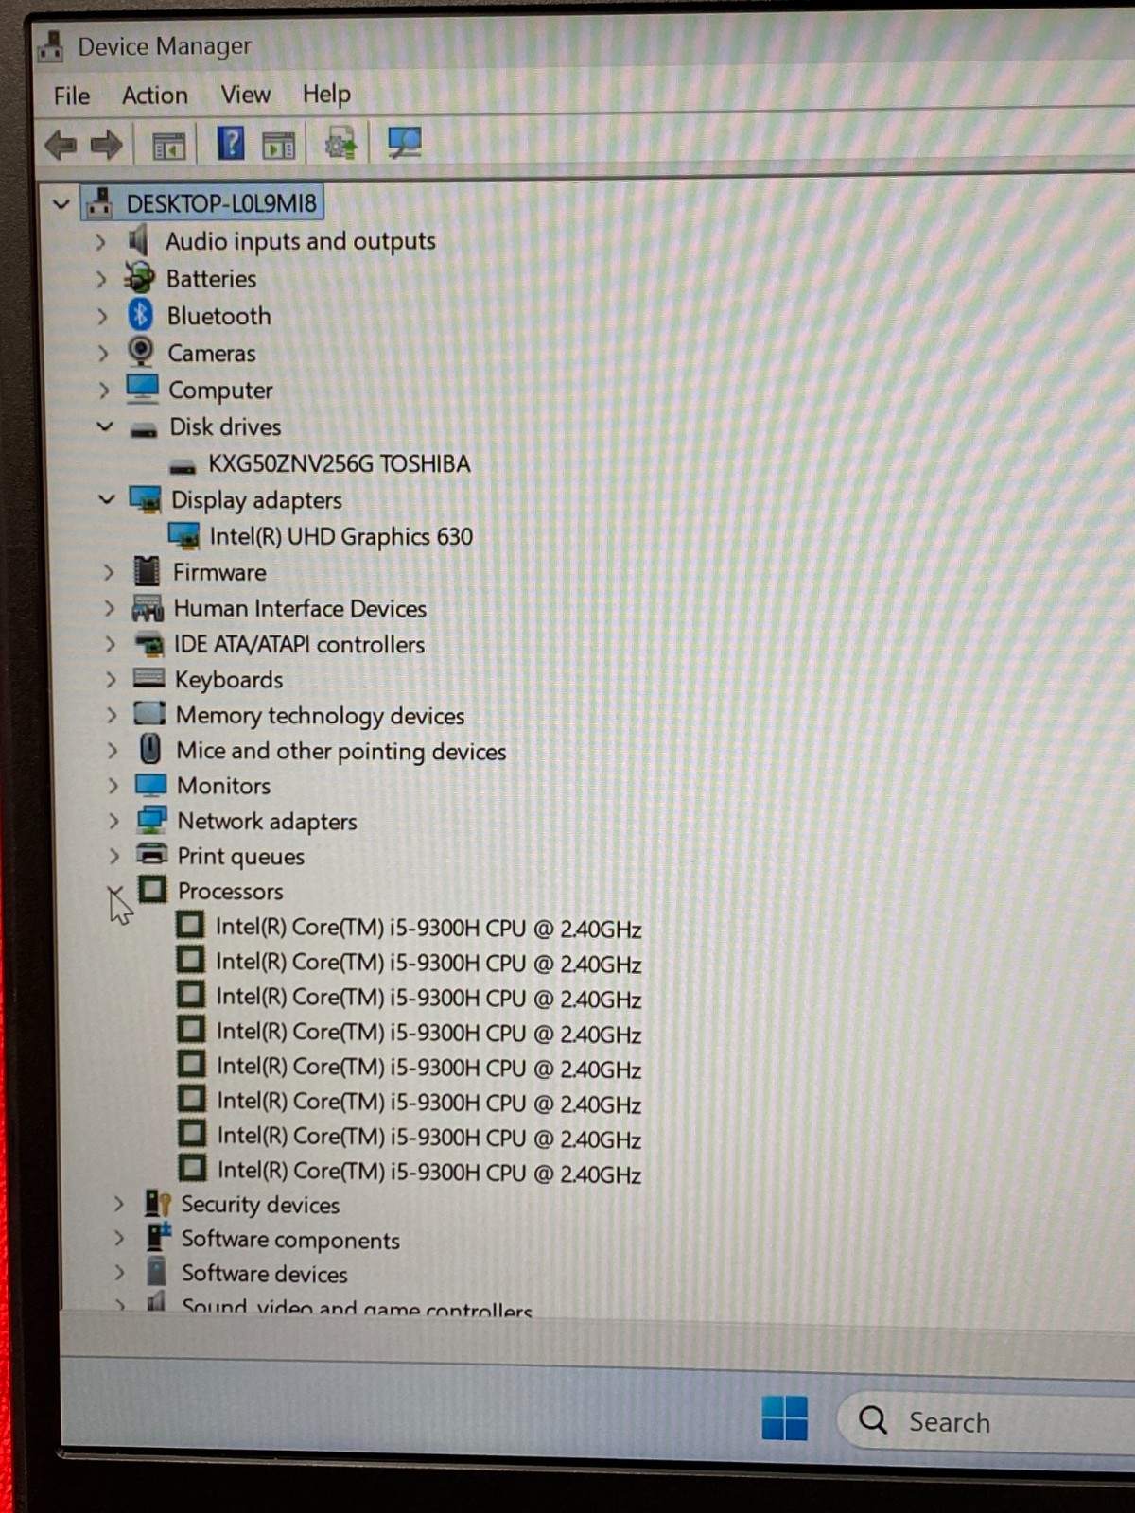This screenshot has height=1513, width=1135.
Task: Open the Help menu
Action: pos(326,93)
